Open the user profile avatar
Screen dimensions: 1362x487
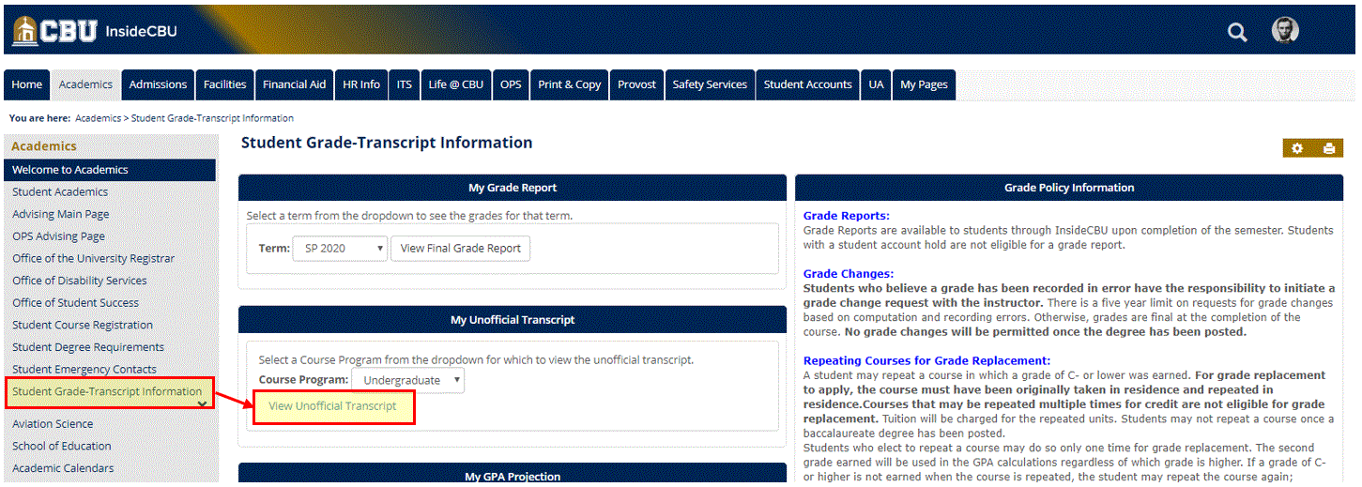(1285, 30)
